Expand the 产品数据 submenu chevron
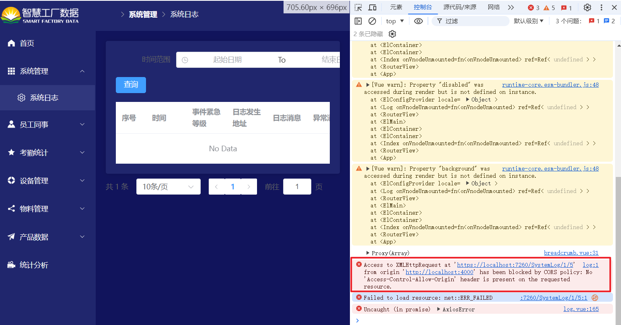621x325 pixels. click(82, 237)
